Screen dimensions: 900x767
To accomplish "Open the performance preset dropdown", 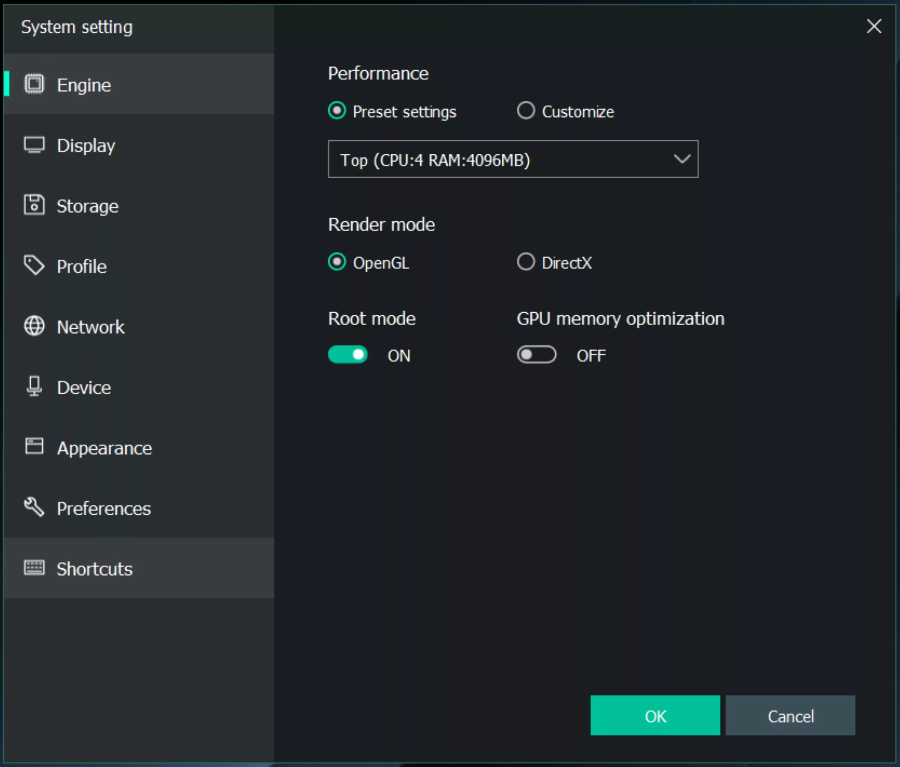I will pos(513,159).
